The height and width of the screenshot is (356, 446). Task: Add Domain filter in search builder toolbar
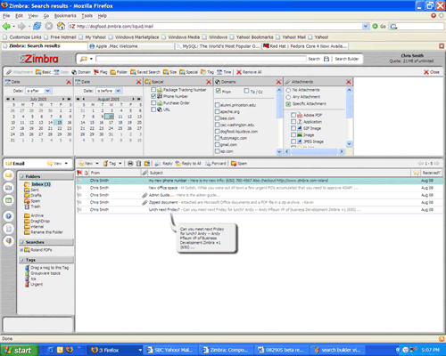pos(81,72)
